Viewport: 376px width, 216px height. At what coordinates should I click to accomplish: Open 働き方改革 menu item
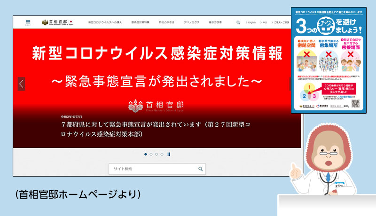(215, 22)
